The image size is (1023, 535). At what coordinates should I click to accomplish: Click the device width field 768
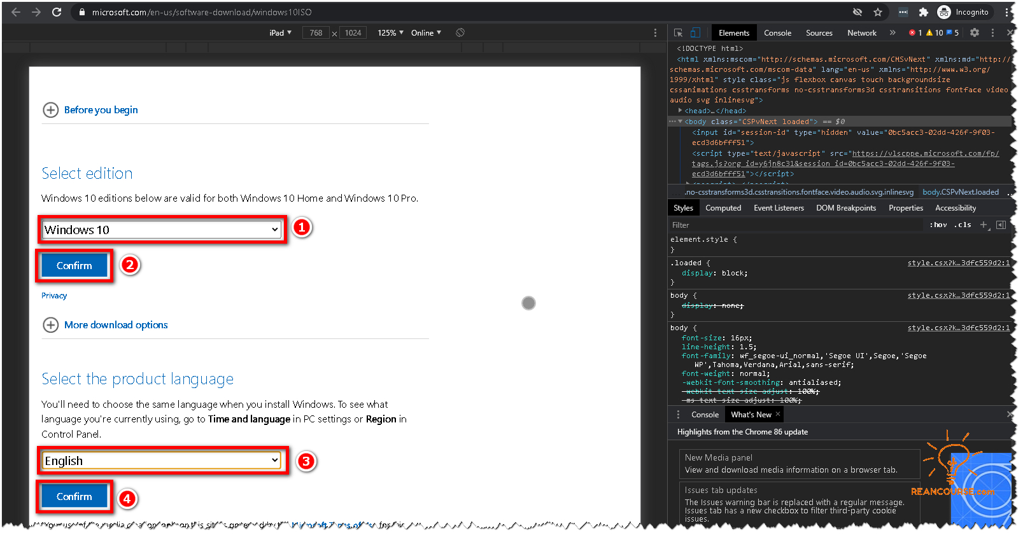pos(316,32)
